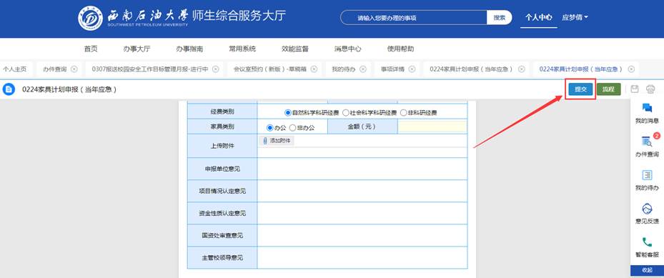
Task: Click the printer icon
Action: click(x=650, y=89)
